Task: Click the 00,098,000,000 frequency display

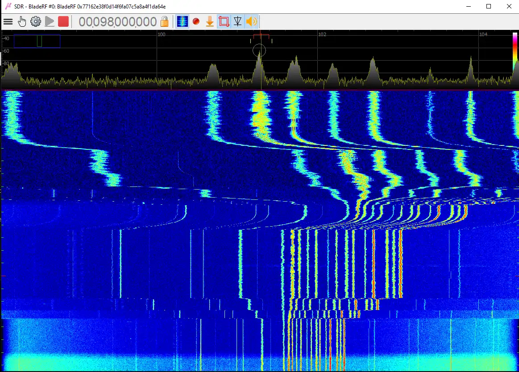Action: click(x=117, y=22)
